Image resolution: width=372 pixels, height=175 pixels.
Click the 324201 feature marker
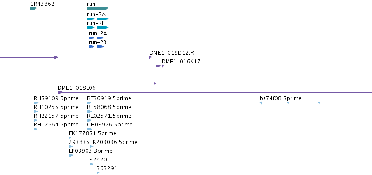coord(91,164)
